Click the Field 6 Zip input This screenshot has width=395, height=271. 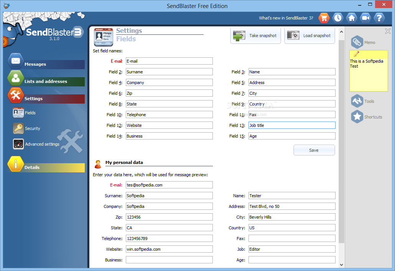[169, 93]
